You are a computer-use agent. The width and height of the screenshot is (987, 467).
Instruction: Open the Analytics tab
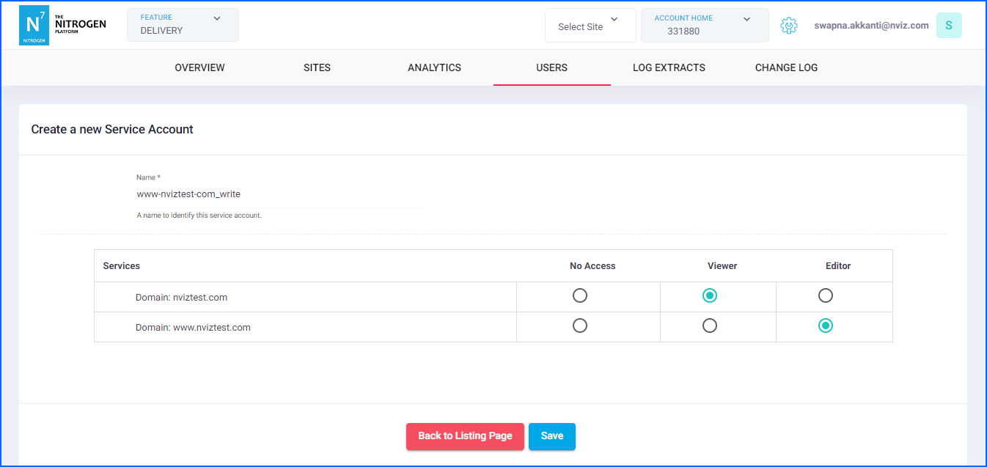pos(434,67)
